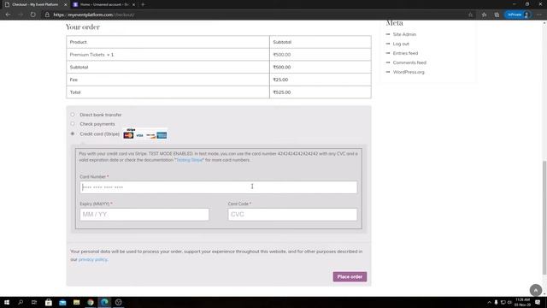Click Log out link in Meta

401,44
